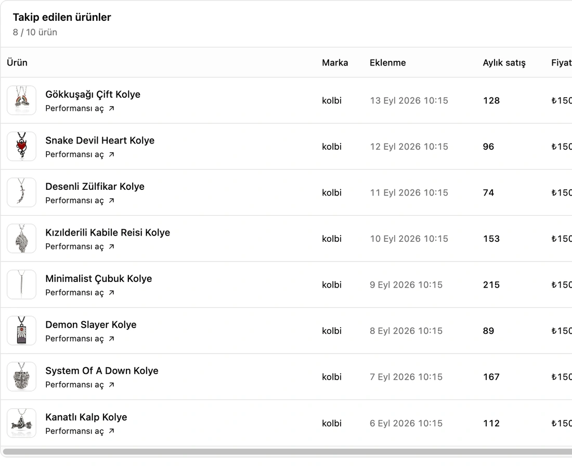The width and height of the screenshot is (572, 468).
Task: Select the Kızılderili Kabile Reisi Kolye name
Action: coord(108,232)
